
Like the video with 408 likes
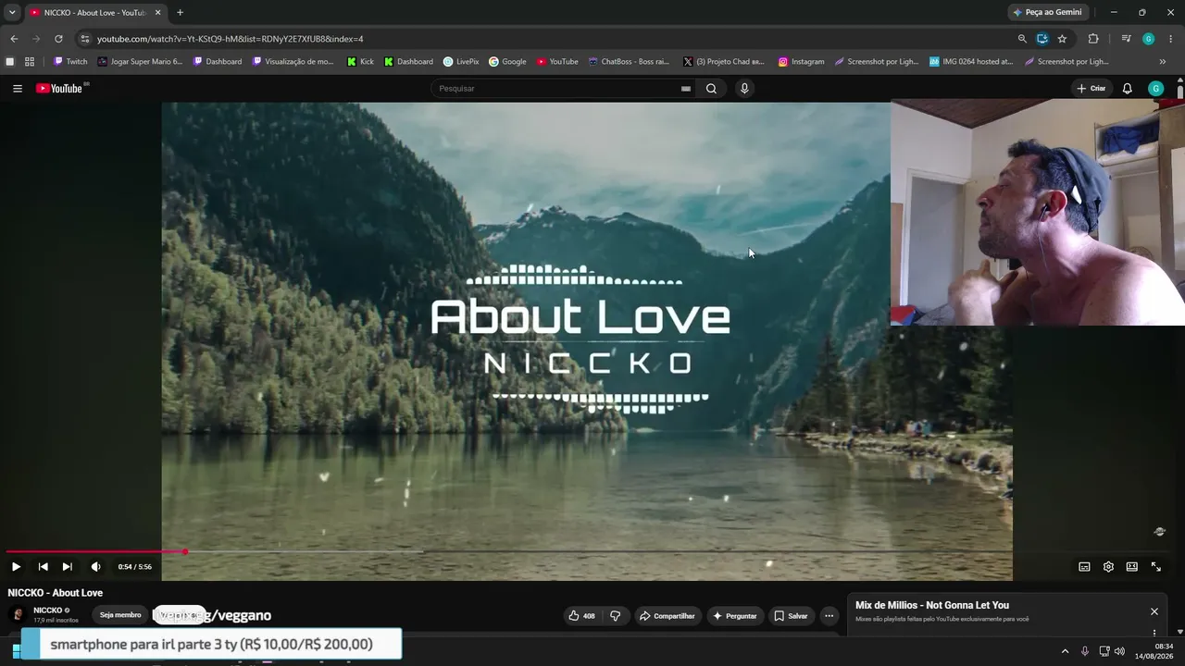point(582,616)
